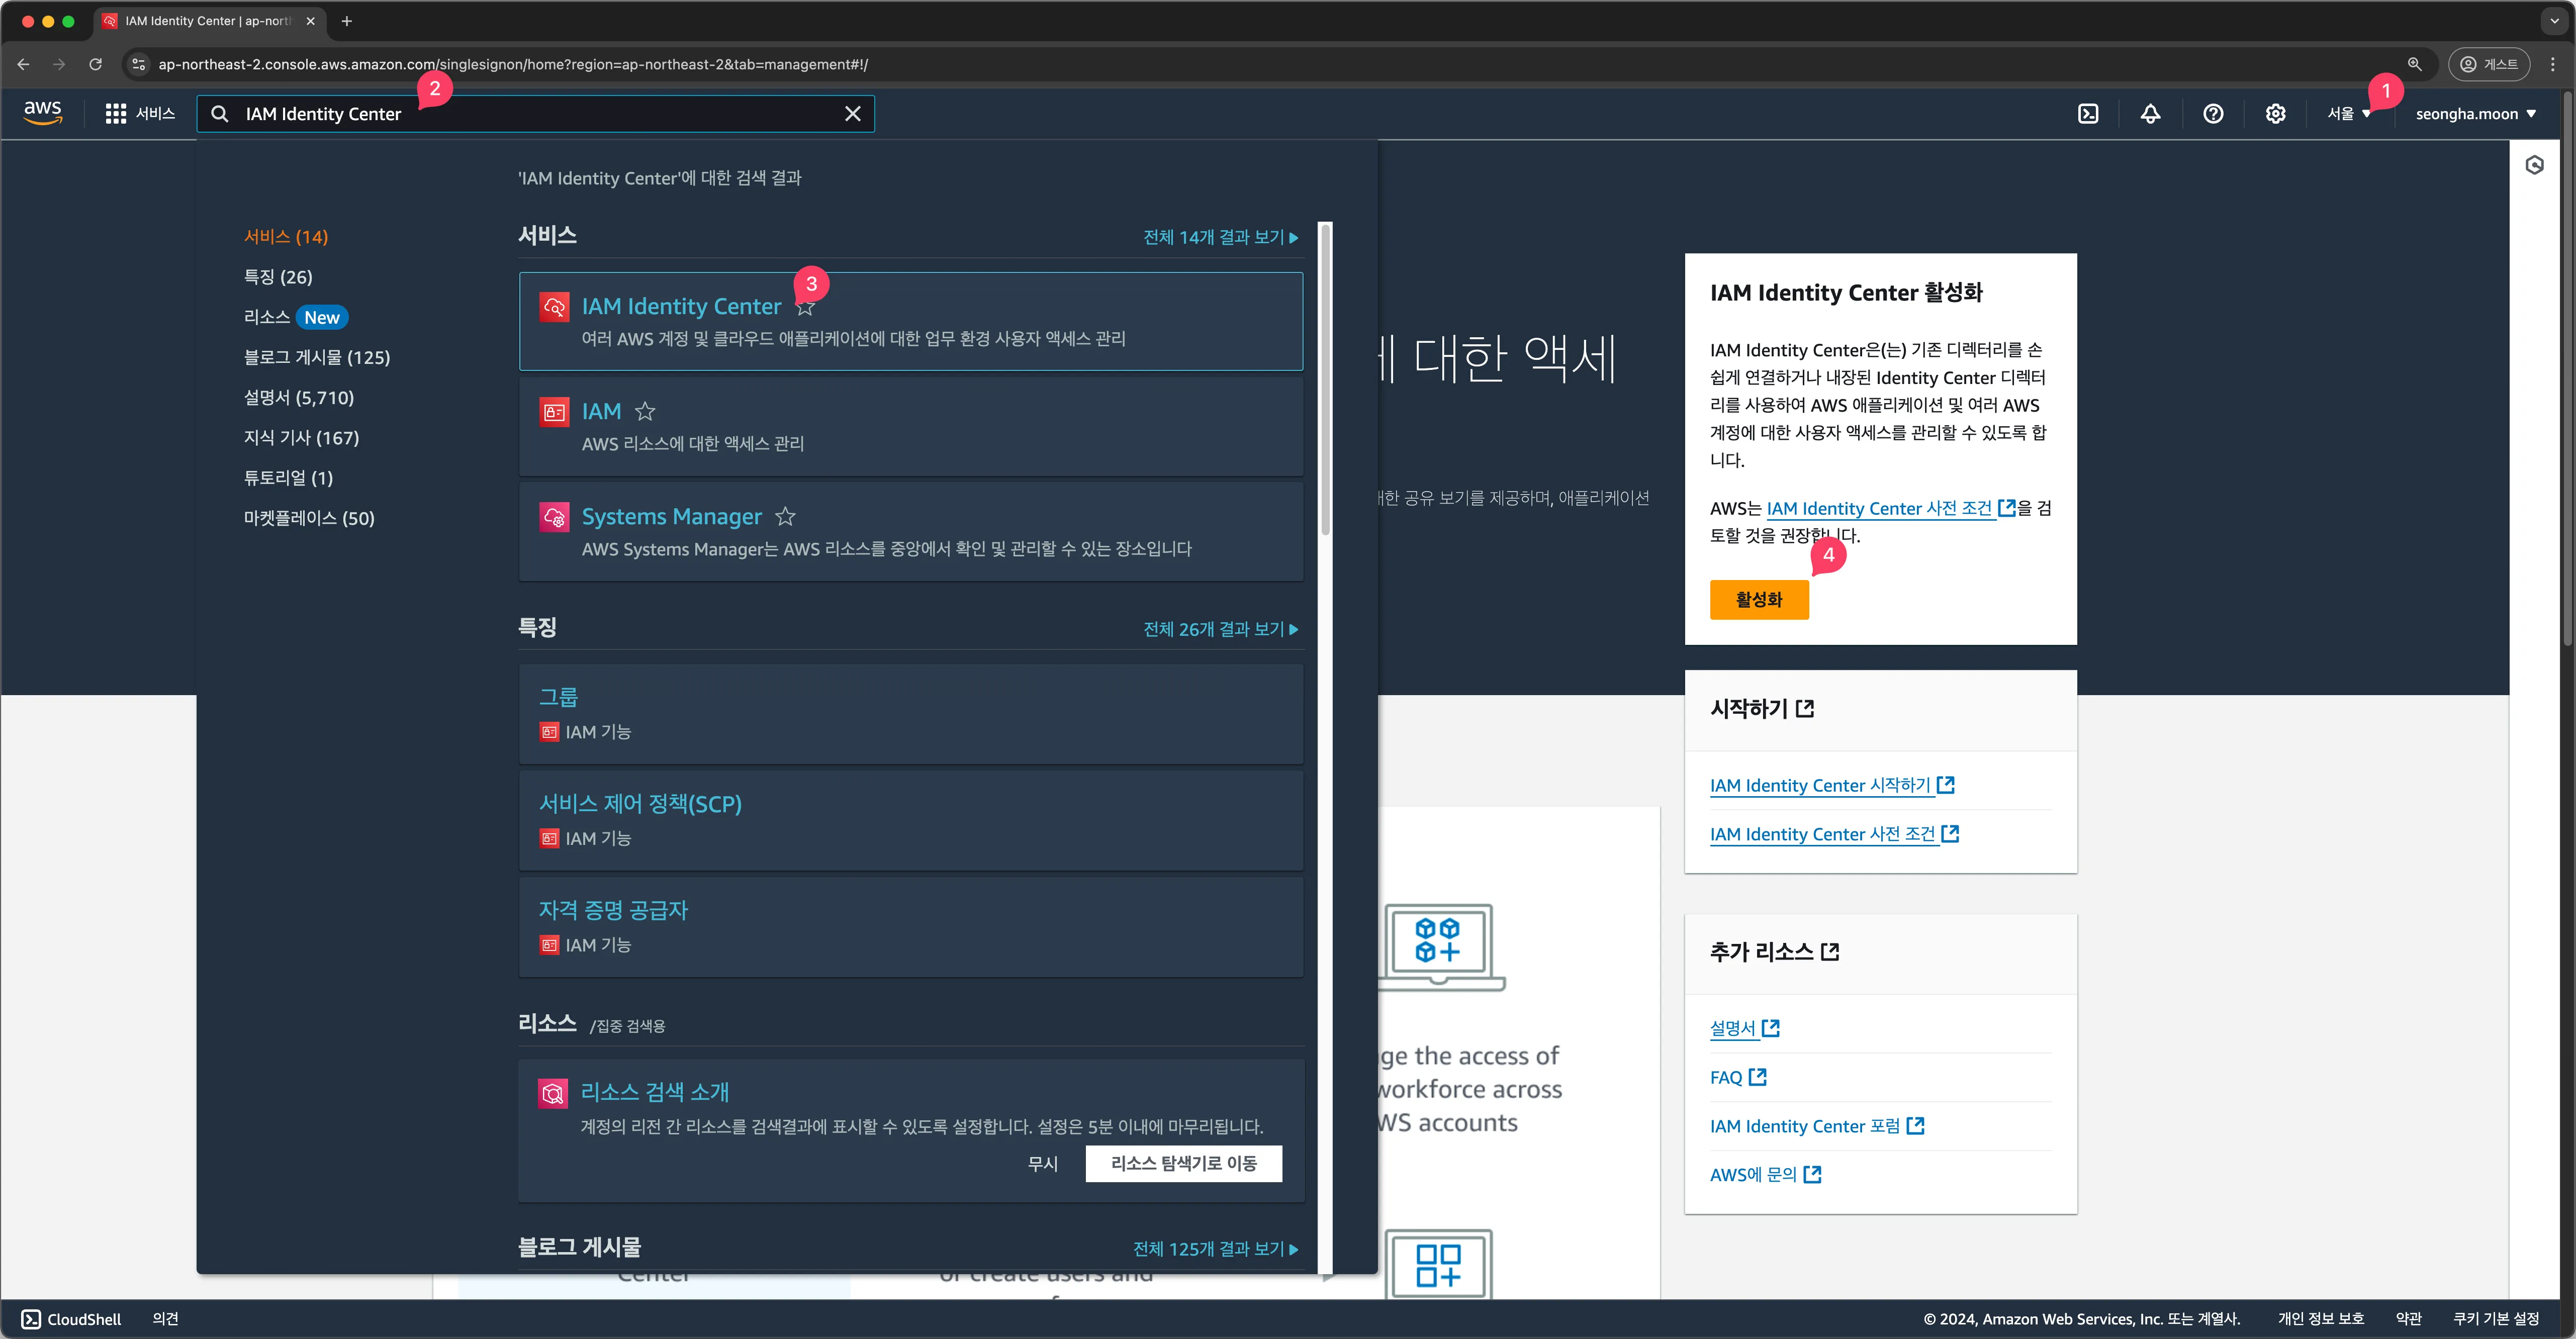Filter results by 특징 (26) category
2576x1339 pixels.
[278, 277]
